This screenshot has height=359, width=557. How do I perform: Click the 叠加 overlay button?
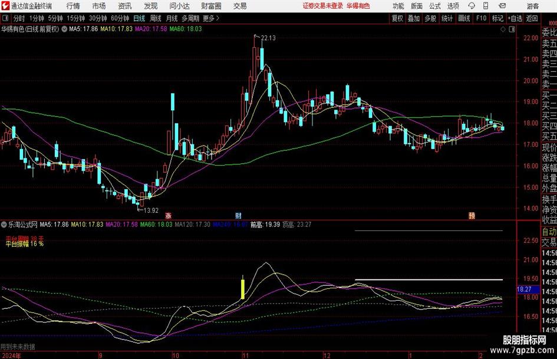pos(414,18)
